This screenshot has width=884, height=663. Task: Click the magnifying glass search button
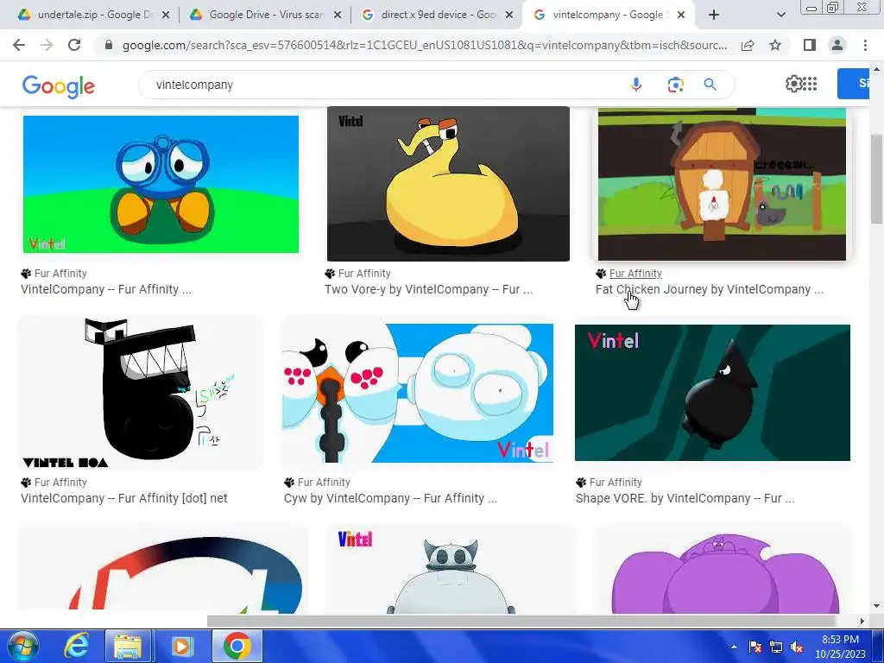(x=710, y=85)
